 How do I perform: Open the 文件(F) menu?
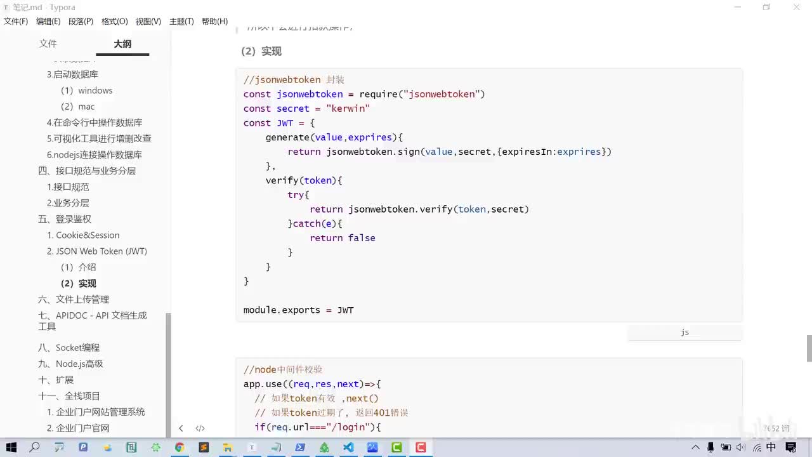16,22
